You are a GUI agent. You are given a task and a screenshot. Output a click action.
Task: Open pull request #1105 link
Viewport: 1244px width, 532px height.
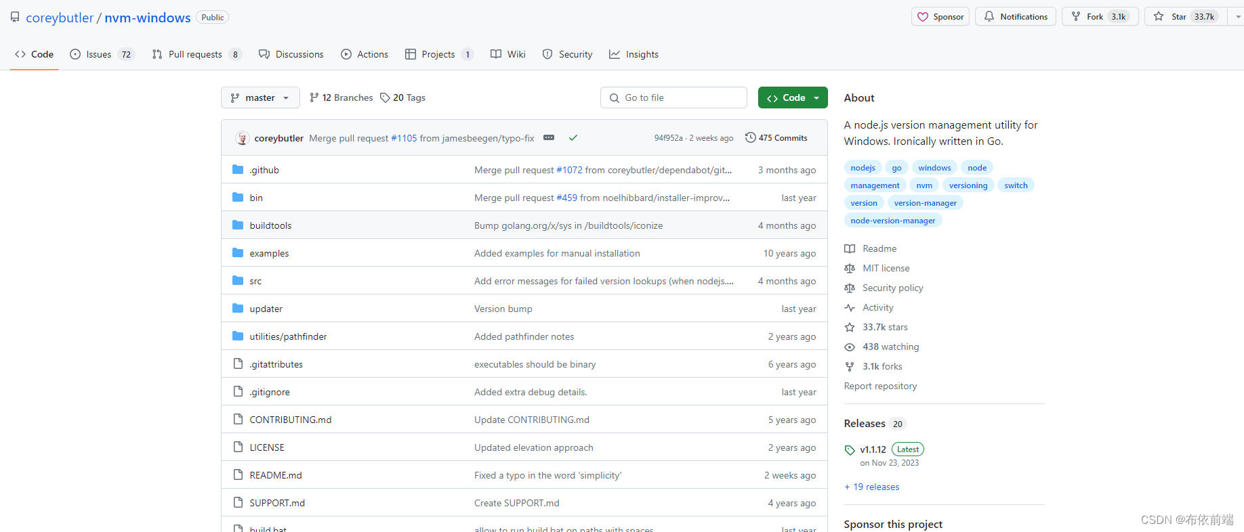coord(404,138)
